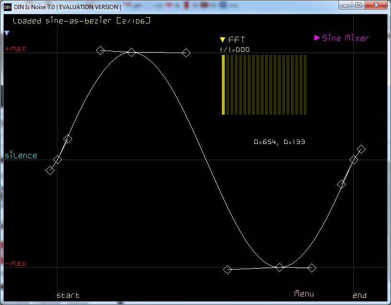Select the trough vertex diamond at -max
The image size is (391, 305).
[x=280, y=267]
